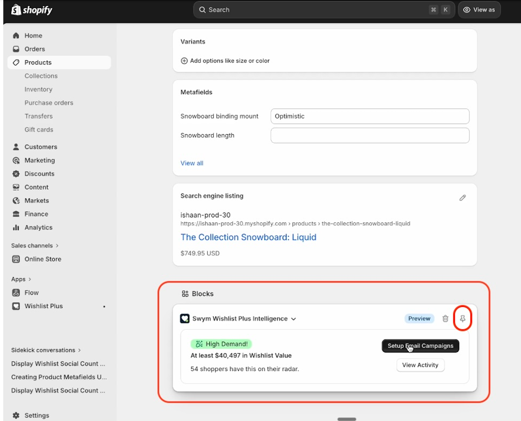Open The Collection Snowboard: Liquid link
Image resolution: width=521 pixels, height=421 pixels.
click(248, 237)
